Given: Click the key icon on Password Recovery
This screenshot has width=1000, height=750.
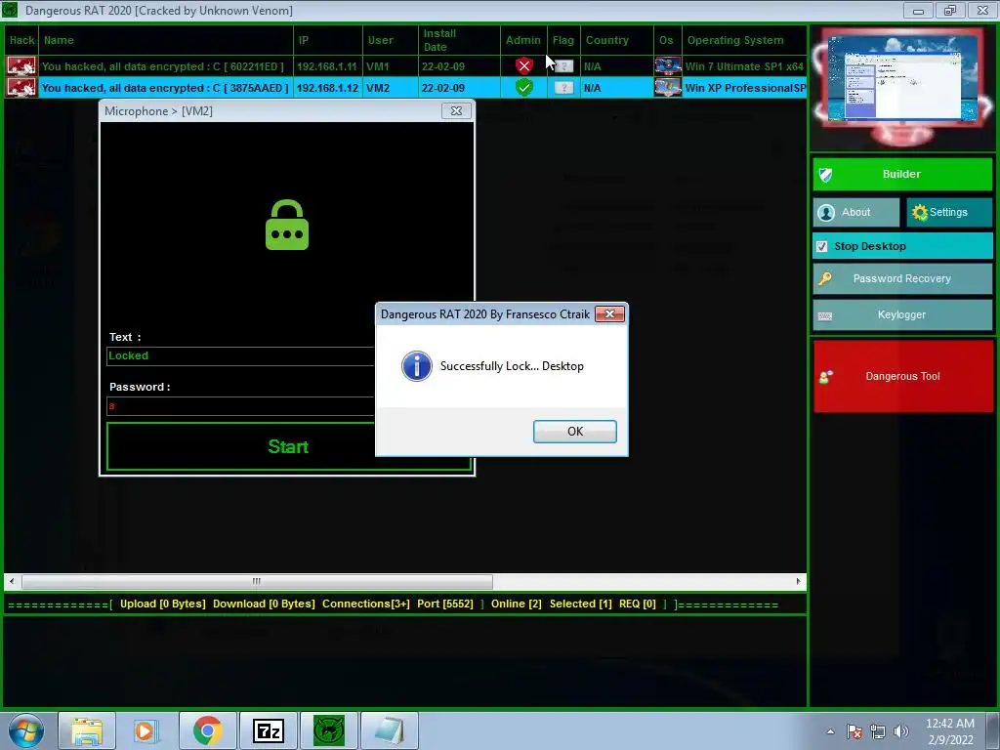Looking at the screenshot, I should [x=824, y=278].
